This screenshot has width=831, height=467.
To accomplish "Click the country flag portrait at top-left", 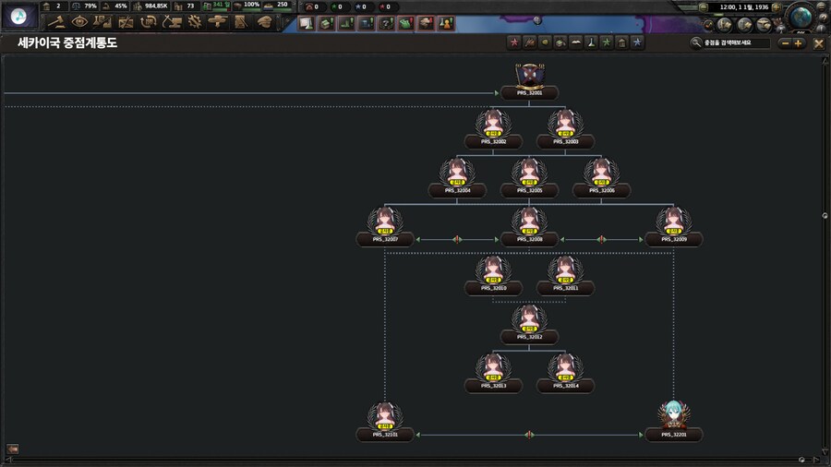I will pos(19,16).
